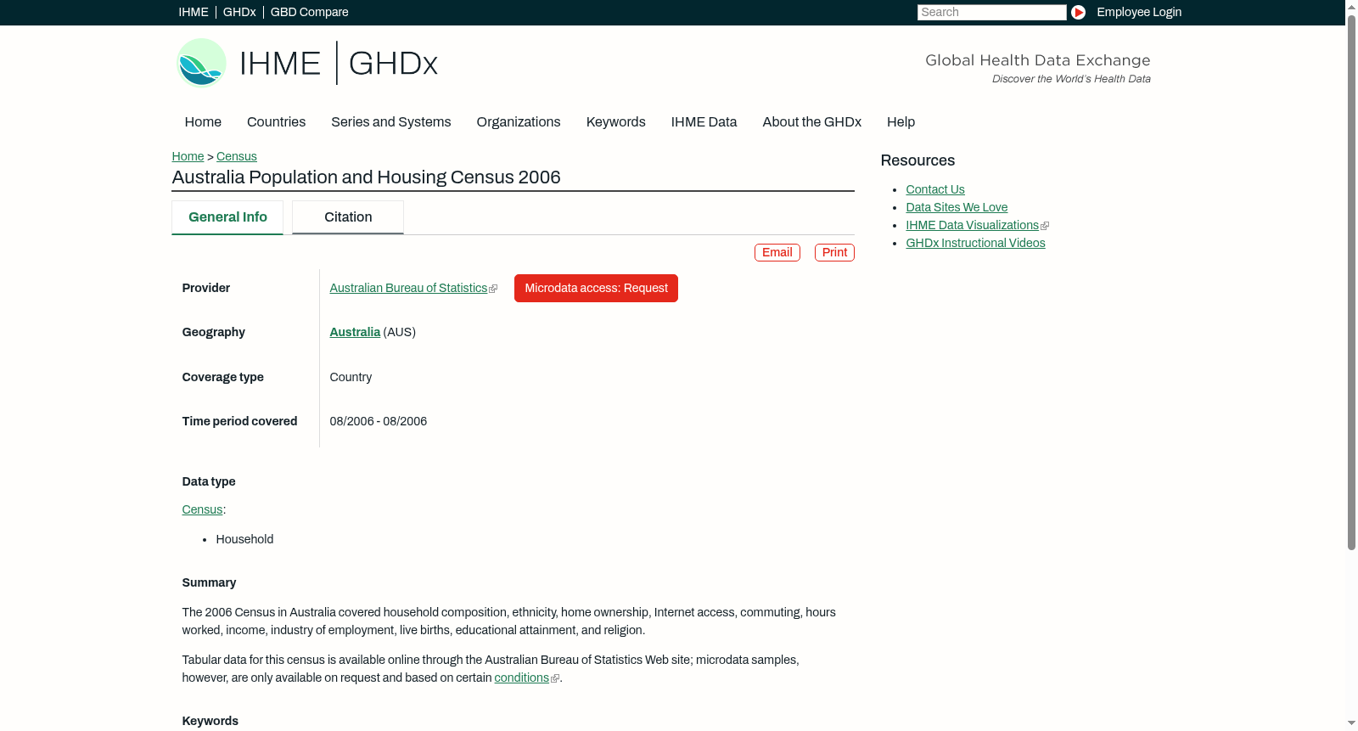1358x731 pixels.
Task: Open Contact Us resource link
Action: (x=935, y=189)
